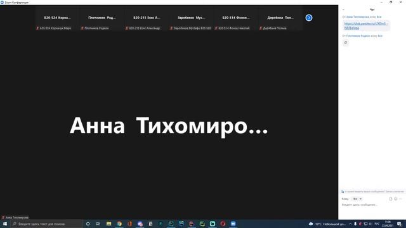406x228 pixels.
Task: Open the taskbar clock and calendar
Action: pyautogui.click(x=388, y=224)
